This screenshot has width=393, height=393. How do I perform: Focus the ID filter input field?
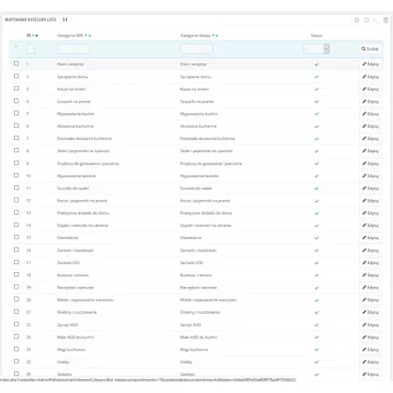click(30, 49)
